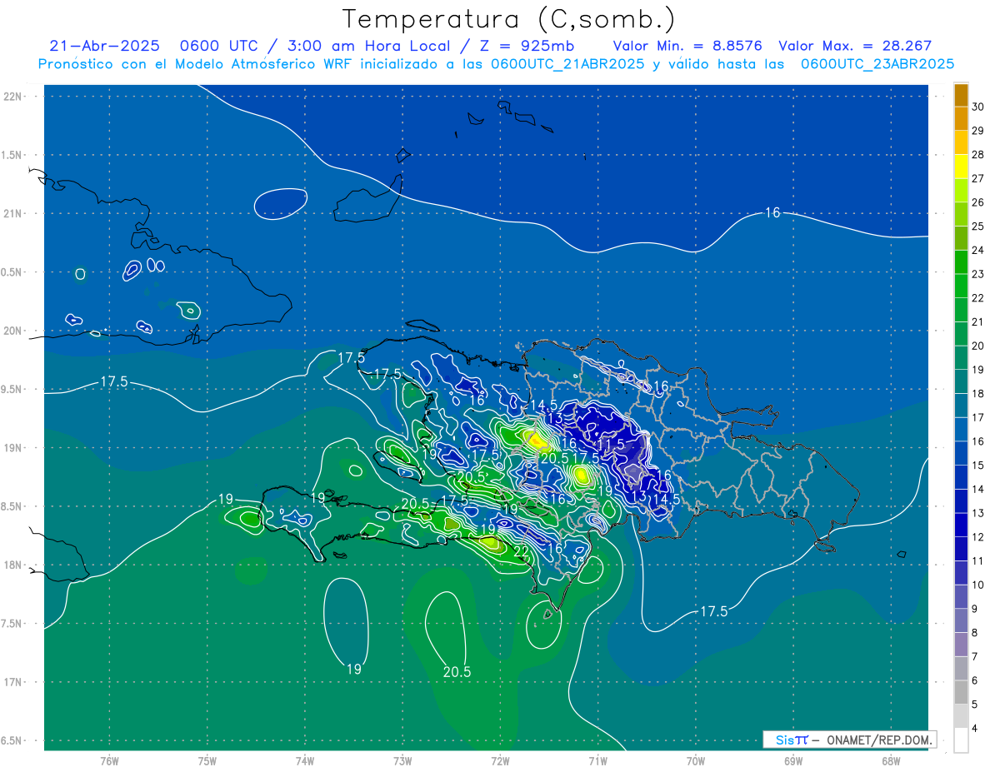Click colorbar legend value "23"
The image size is (1000, 772).
(977, 274)
